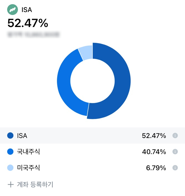Click the 40.74% percentage value
Viewport: 185px width, 196px height.
pyautogui.click(x=154, y=152)
